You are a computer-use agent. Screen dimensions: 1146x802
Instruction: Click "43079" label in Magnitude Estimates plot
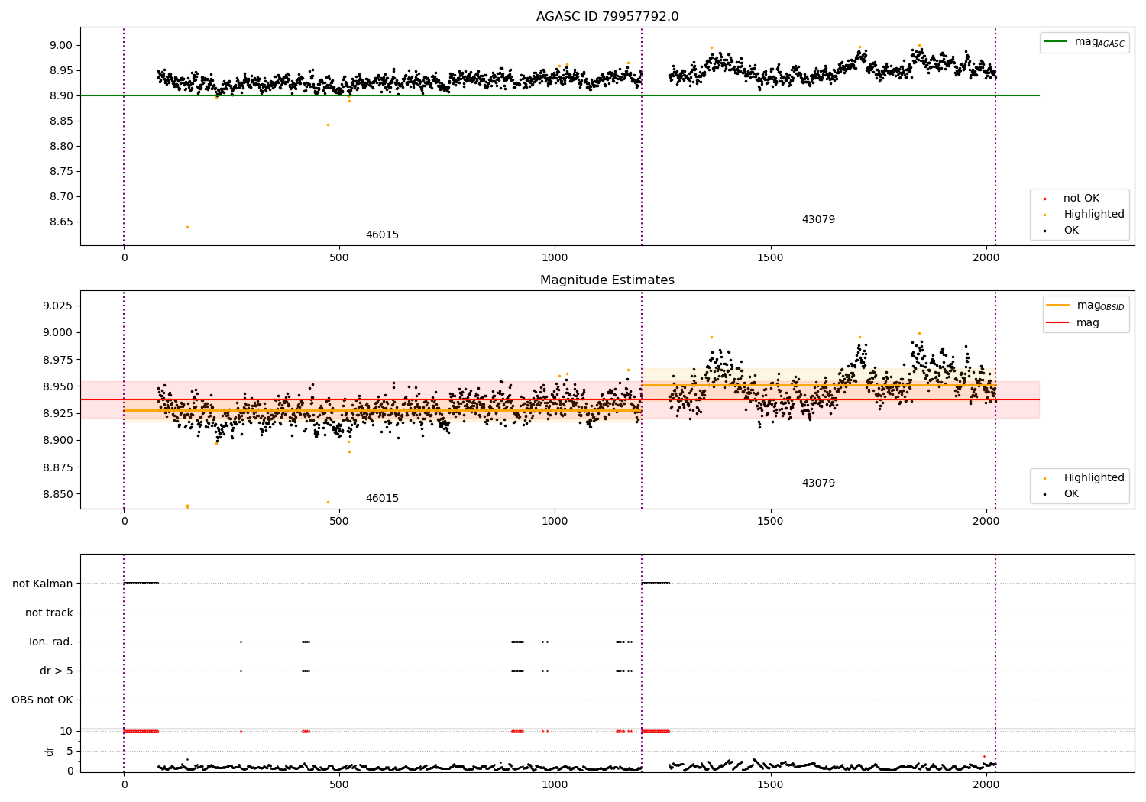point(818,483)
